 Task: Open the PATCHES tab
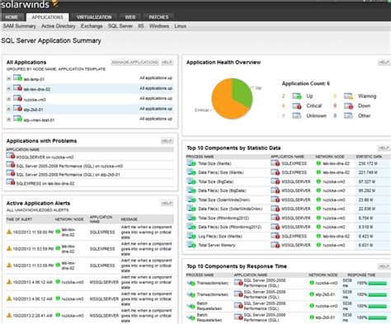tap(158, 17)
